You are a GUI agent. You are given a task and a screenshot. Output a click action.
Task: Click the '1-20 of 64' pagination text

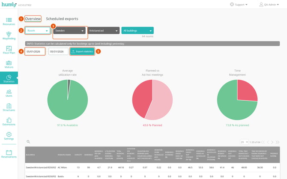(x=255, y=142)
